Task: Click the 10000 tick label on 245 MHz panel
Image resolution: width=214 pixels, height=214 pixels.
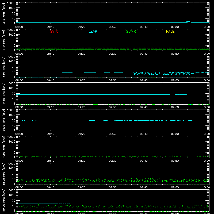Action: pos(11,3)
